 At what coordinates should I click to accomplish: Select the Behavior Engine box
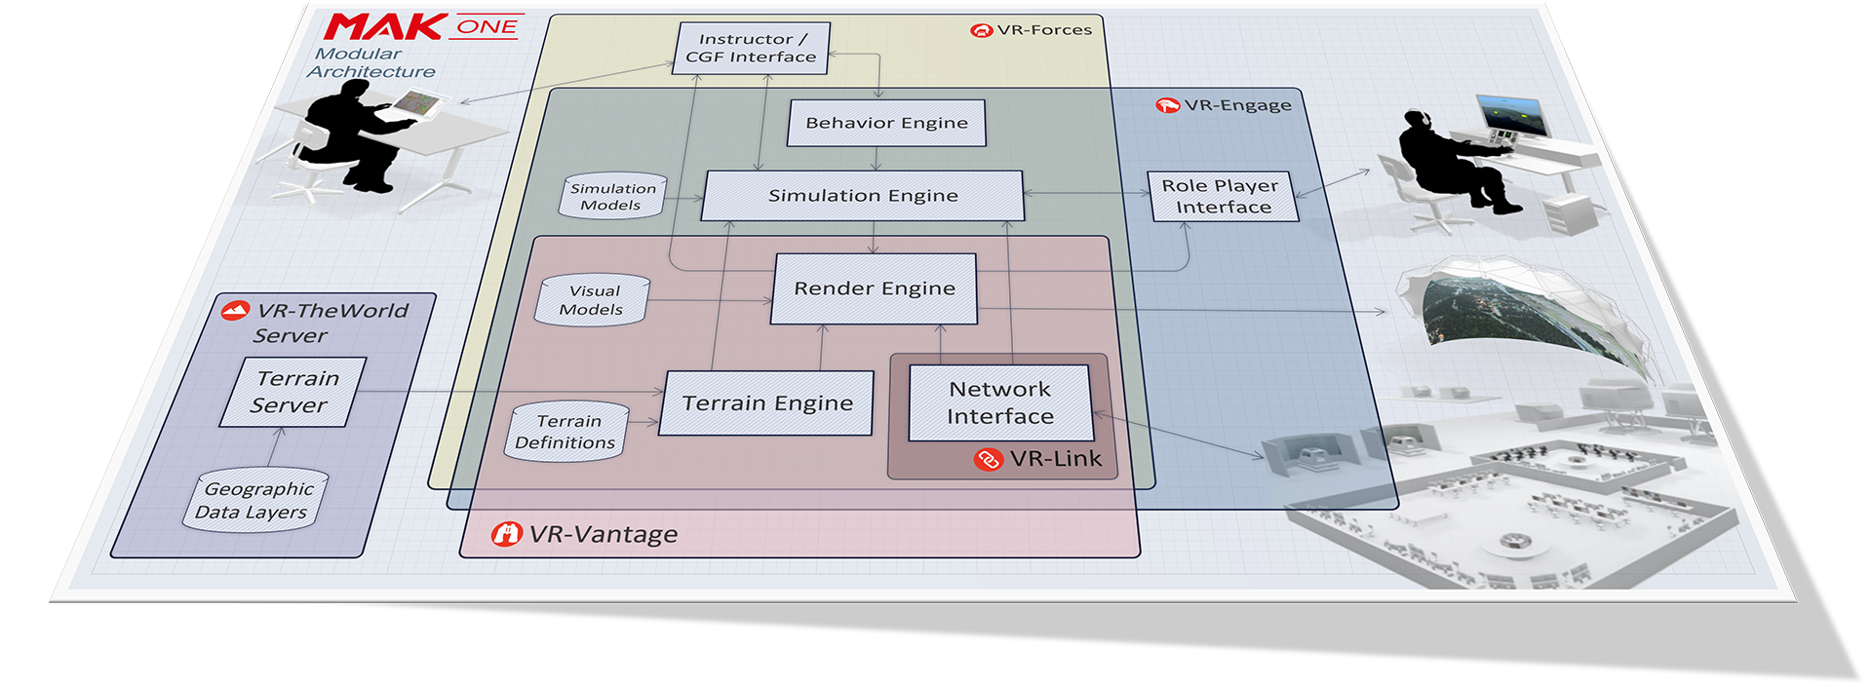click(x=886, y=123)
